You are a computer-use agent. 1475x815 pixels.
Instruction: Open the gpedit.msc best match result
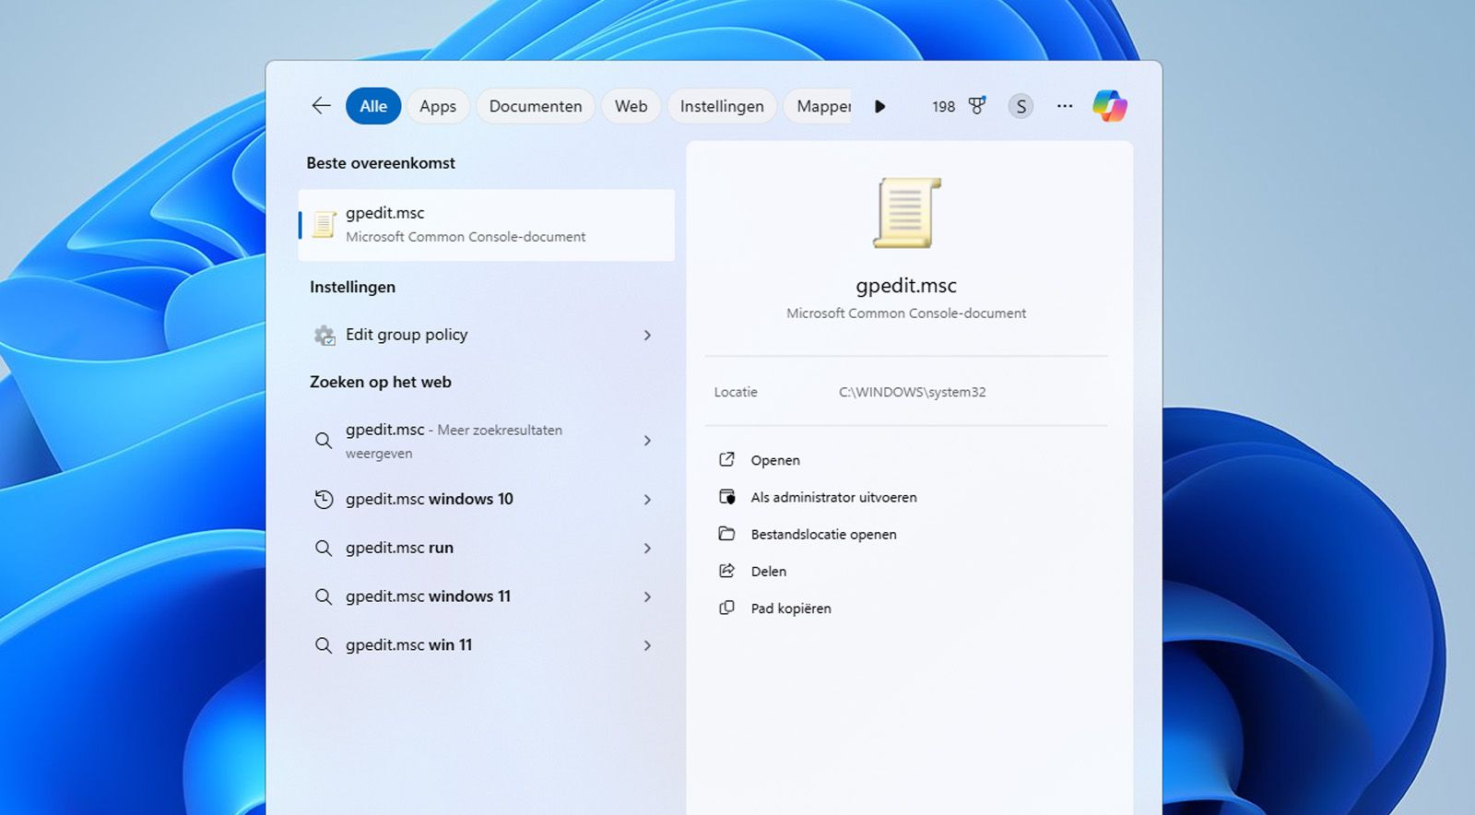point(487,225)
